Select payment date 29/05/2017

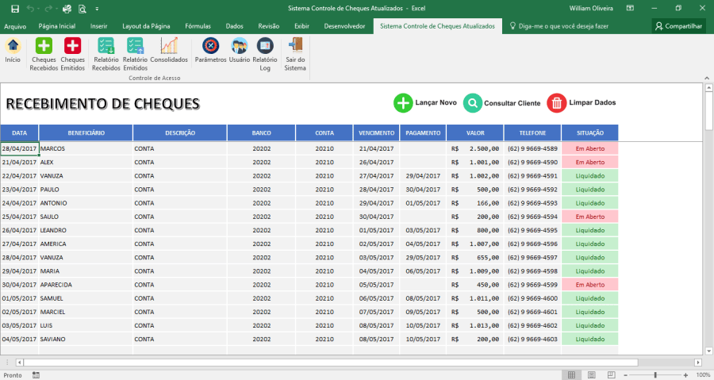click(423, 258)
